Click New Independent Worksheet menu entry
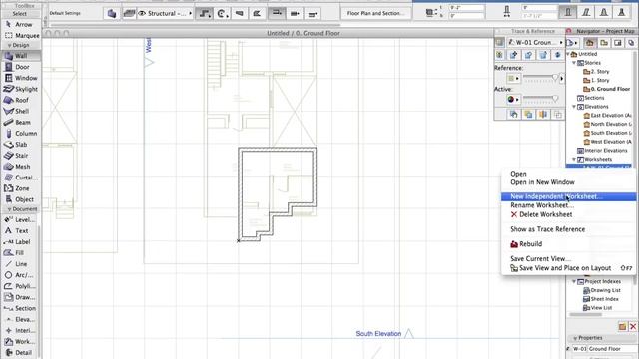639x359 pixels. point(568,197)
